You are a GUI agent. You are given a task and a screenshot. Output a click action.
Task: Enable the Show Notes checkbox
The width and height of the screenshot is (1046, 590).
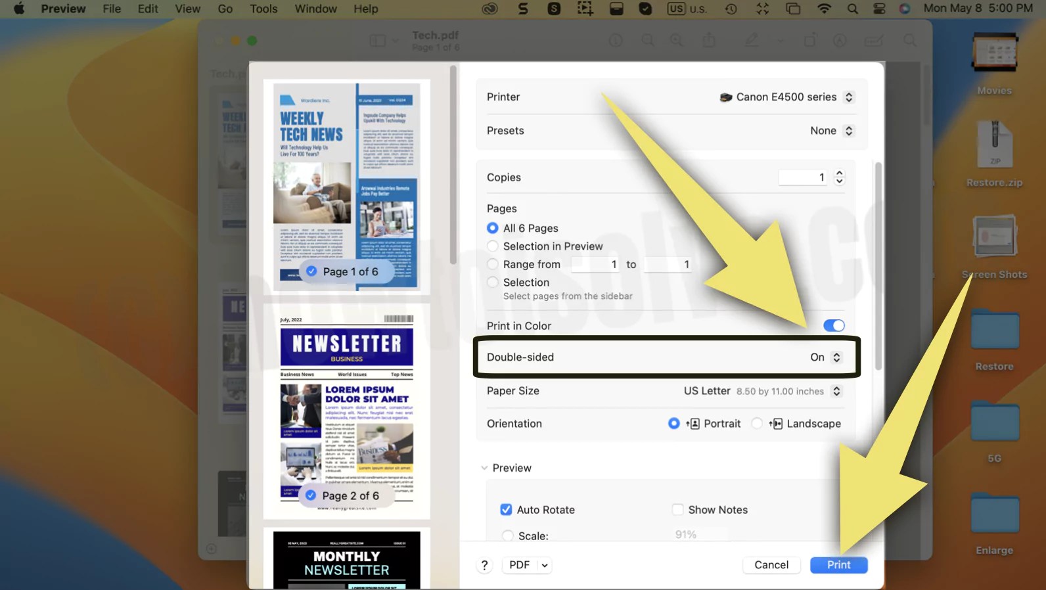[x=677, y=510]
